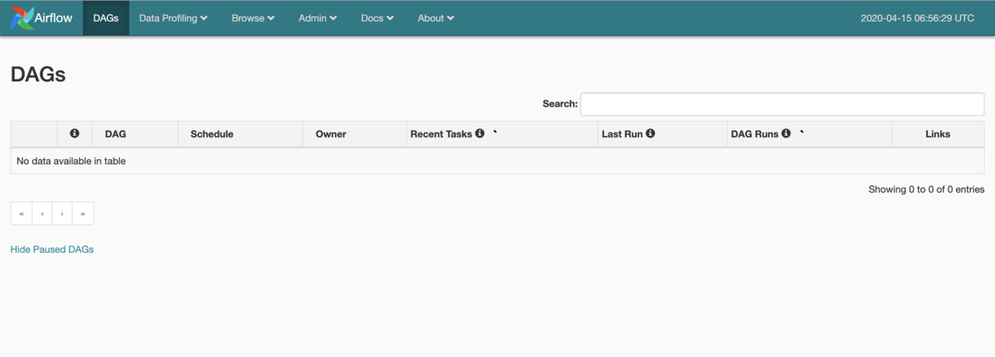Image resolution: width=995 pixels, height=357 pixels.
Task: Click the Hide Paused DAGs link
Action: tap(52, 249)
